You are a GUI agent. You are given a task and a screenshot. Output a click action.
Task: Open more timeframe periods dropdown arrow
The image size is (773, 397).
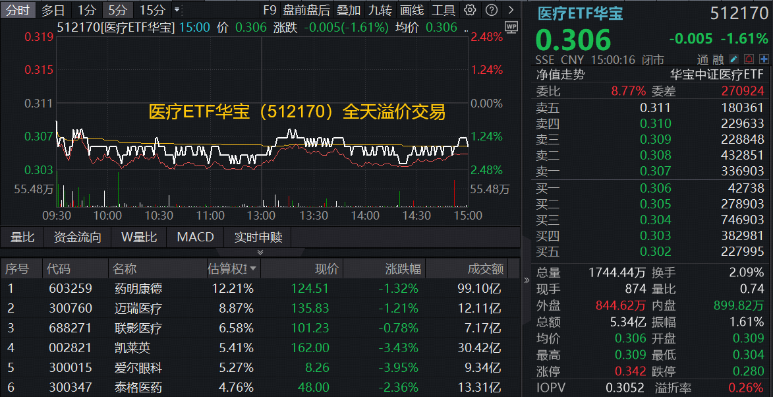click(x=177, y=10)
